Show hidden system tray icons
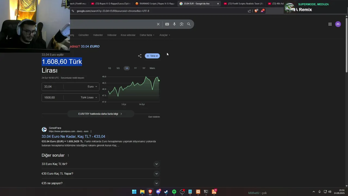 click(313, 192)
